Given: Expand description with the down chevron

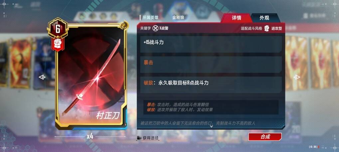Looking at the screenshot, I should point(212,126).
